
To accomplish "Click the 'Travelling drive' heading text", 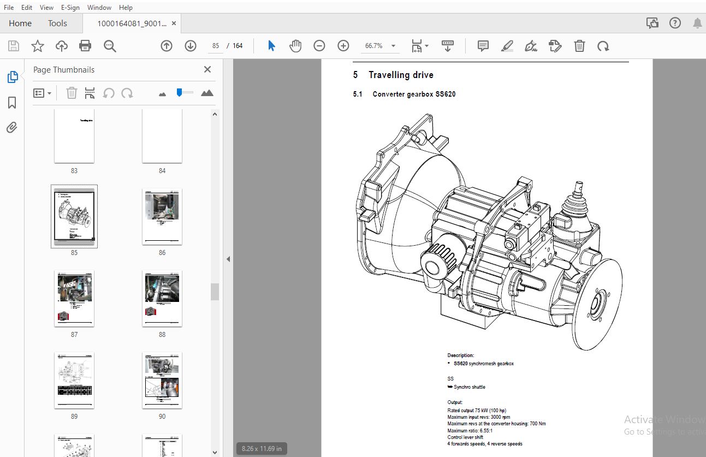I will click(401, 75).
